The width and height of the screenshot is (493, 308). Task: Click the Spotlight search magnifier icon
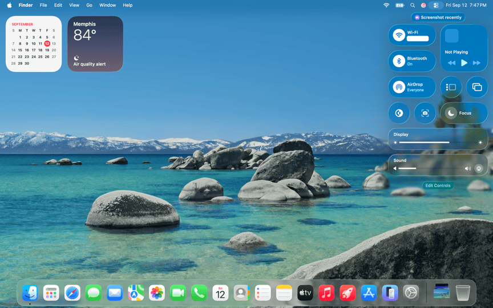[x=413, y=5]
